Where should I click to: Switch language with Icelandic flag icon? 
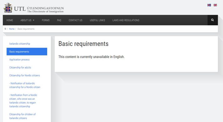209,5
